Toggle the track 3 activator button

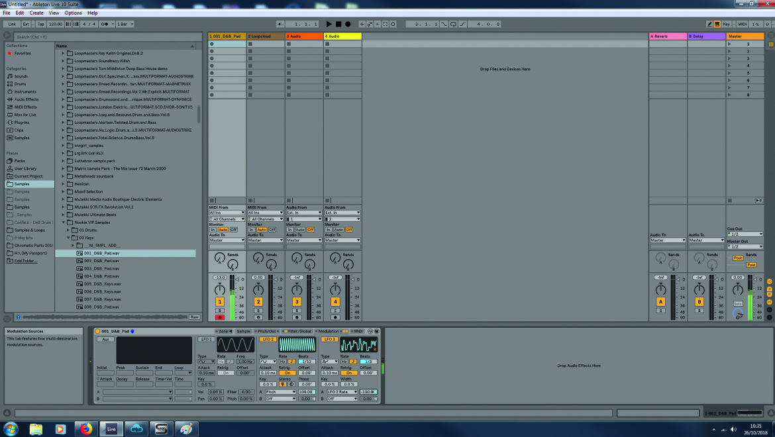point(297,302)
